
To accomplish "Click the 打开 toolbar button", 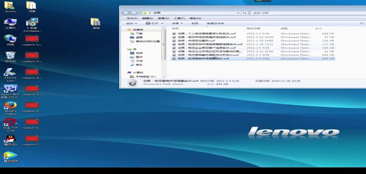I will tap(152, 23).
